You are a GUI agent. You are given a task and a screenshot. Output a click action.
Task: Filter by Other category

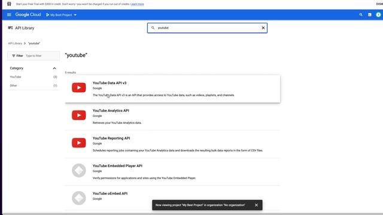point(34,85)
